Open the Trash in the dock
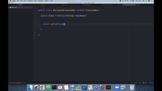Screen dimensions: 162x91 click(x=132, y=87)
